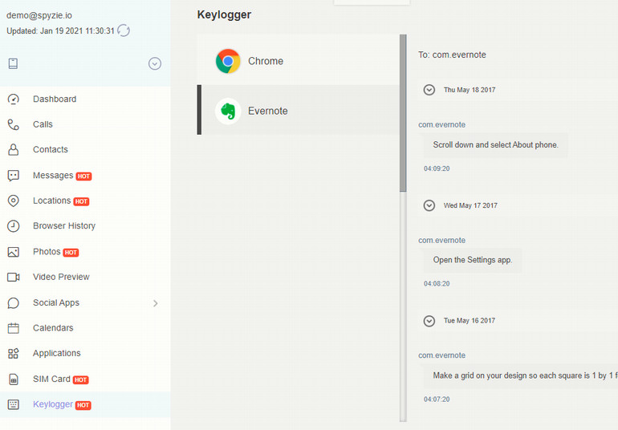The height and width of the screenshot is (430, 618).
Task: Click the Evernote elephant icon
Action: pyautogui.click(x=228, y=112)
